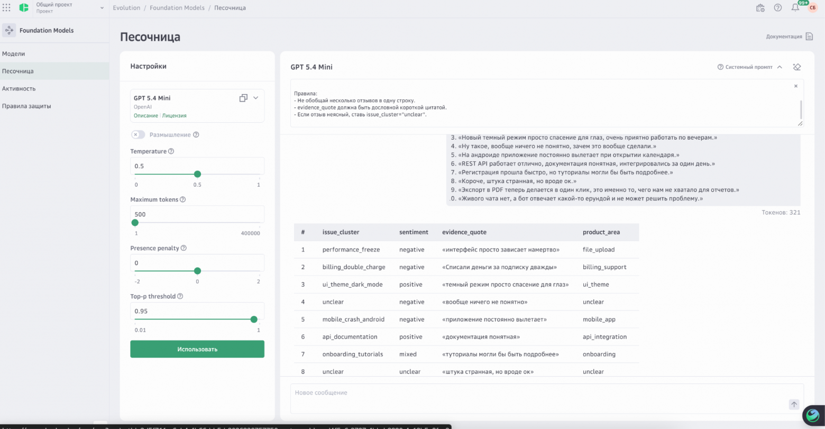Viewport: 825px width, 429px height.
Task: Click the Presence penalty help icon
Action: coord(184,248)
